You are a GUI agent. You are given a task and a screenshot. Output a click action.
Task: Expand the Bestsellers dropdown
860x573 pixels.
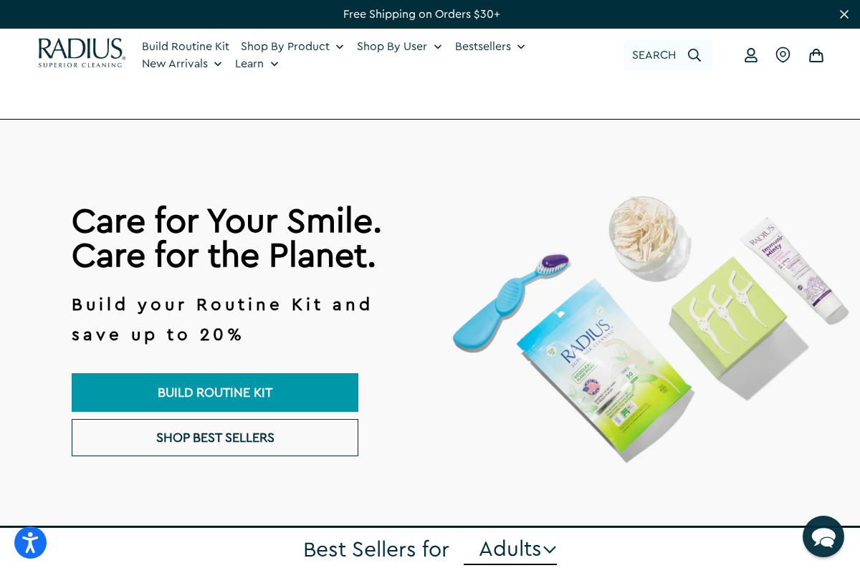click(x=490, y=47)
